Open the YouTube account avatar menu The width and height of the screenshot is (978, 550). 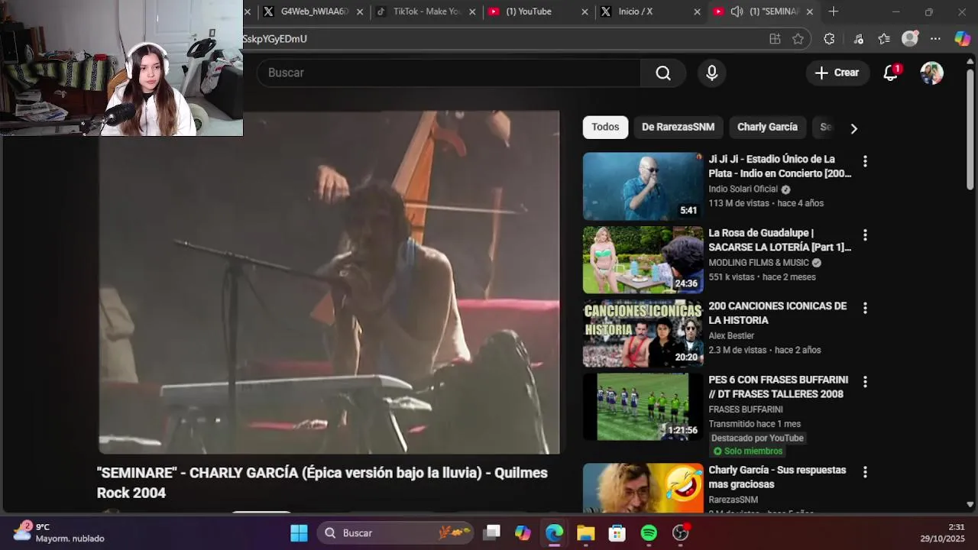(x=931, y=73)
